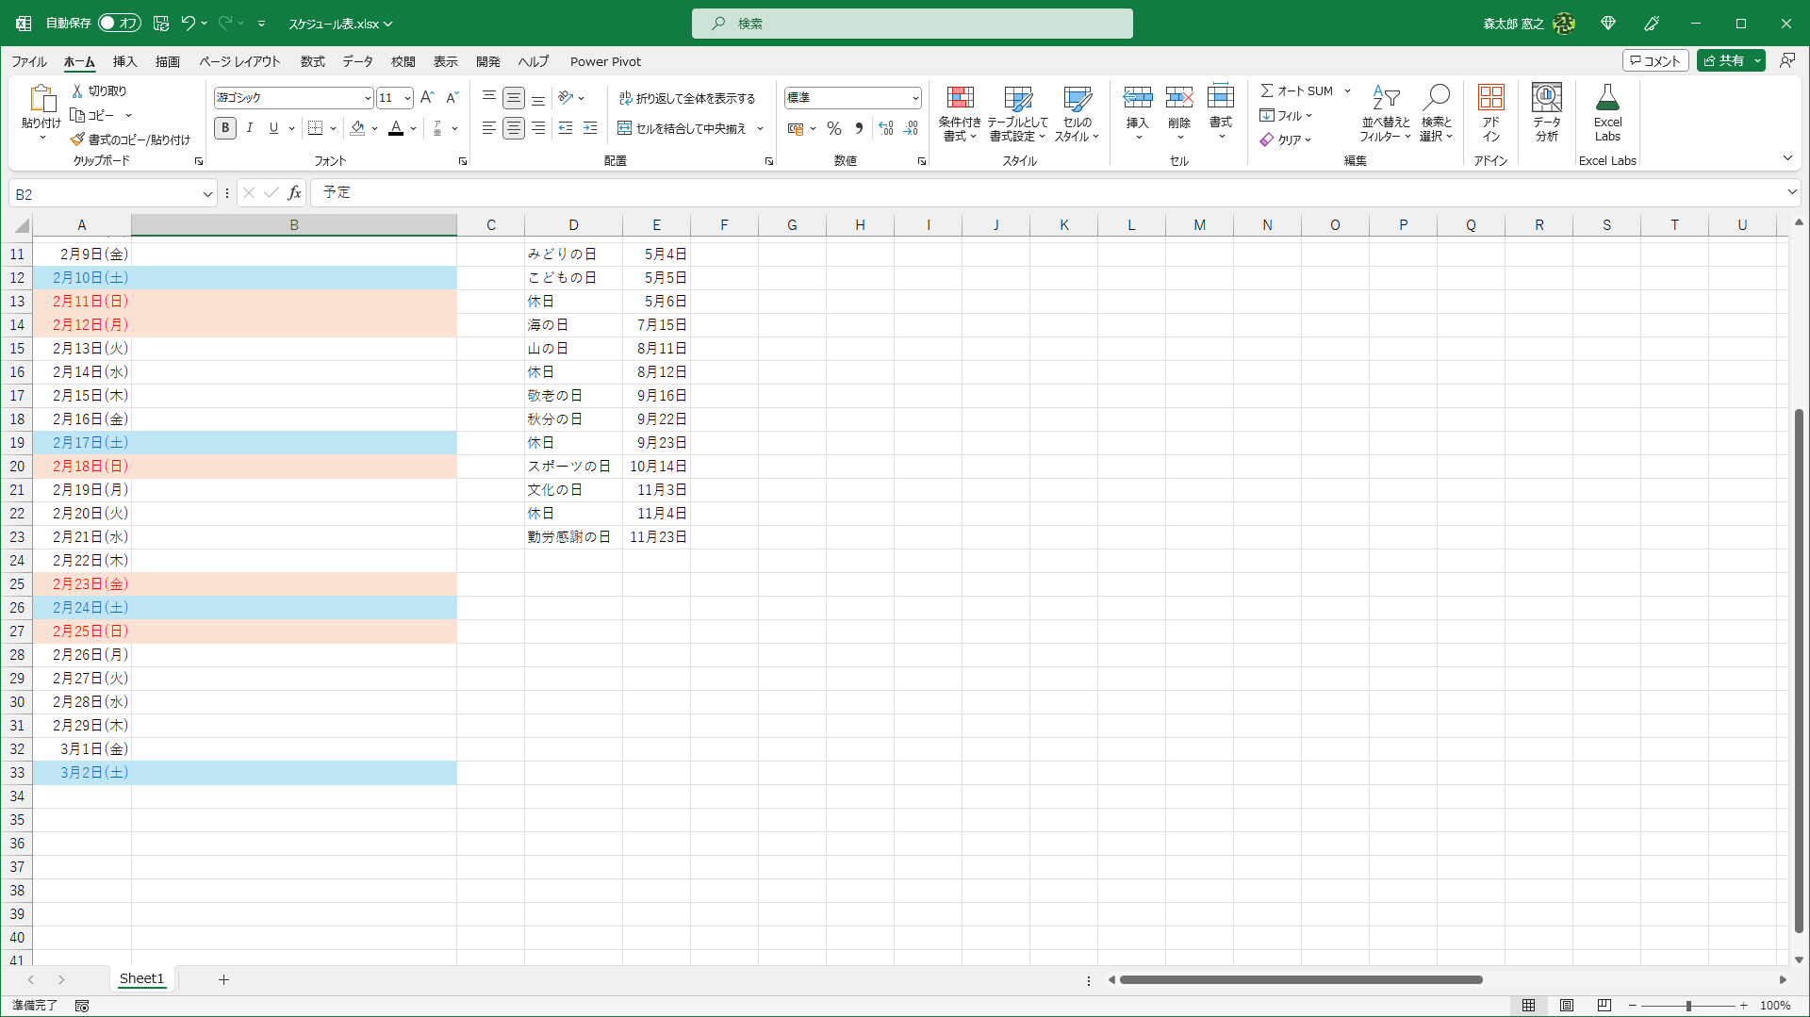1810x1017 pixels.
Task: Switch to the データ (Data) tab
Action: [357, 61]
